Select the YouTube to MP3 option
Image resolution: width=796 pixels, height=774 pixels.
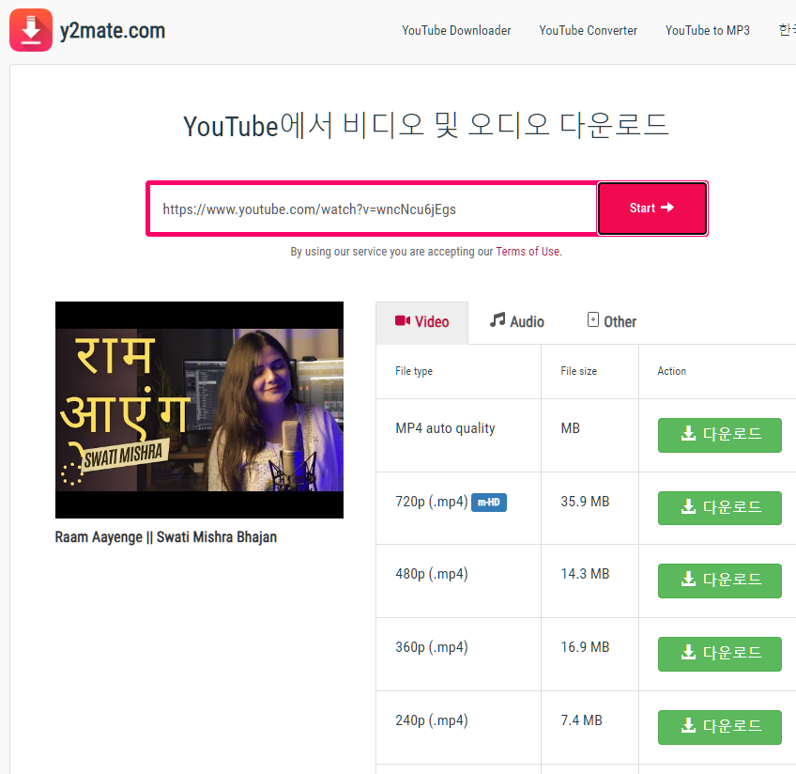point(707,30)
